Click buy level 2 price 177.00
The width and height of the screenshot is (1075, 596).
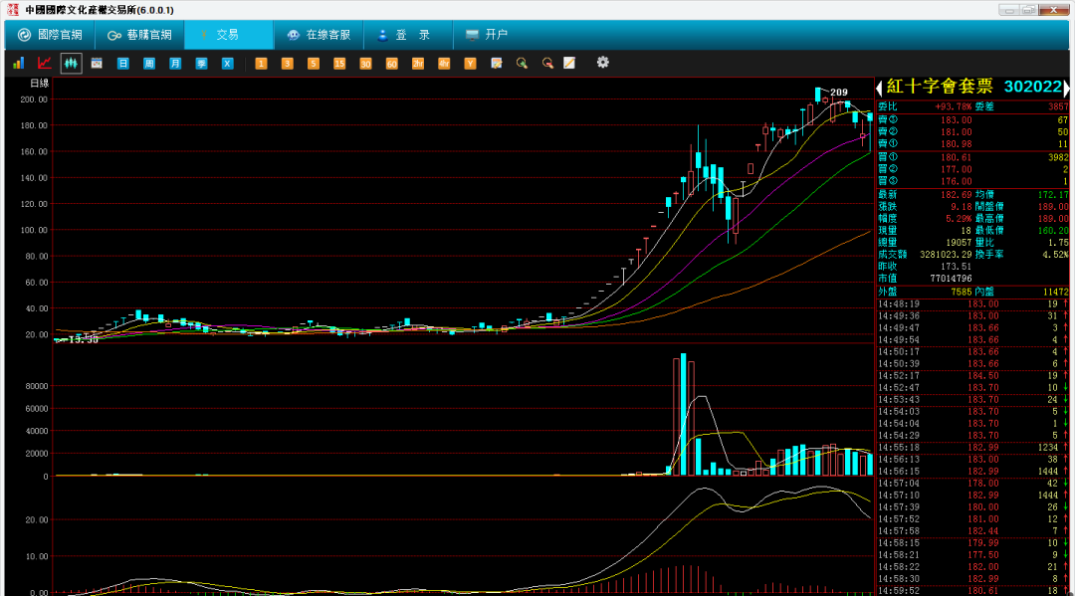click(956, 169)
